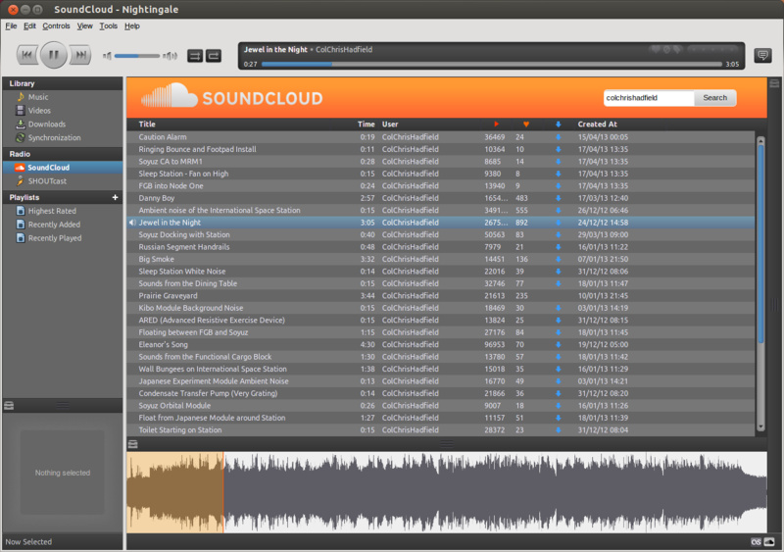Open the Edit menu
Screen dimensions: 784x552
[x=29, y=26]
